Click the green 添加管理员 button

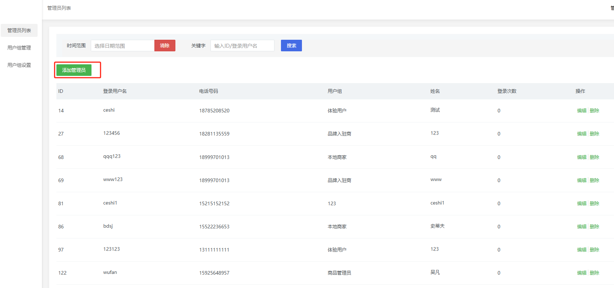[74, 70]
